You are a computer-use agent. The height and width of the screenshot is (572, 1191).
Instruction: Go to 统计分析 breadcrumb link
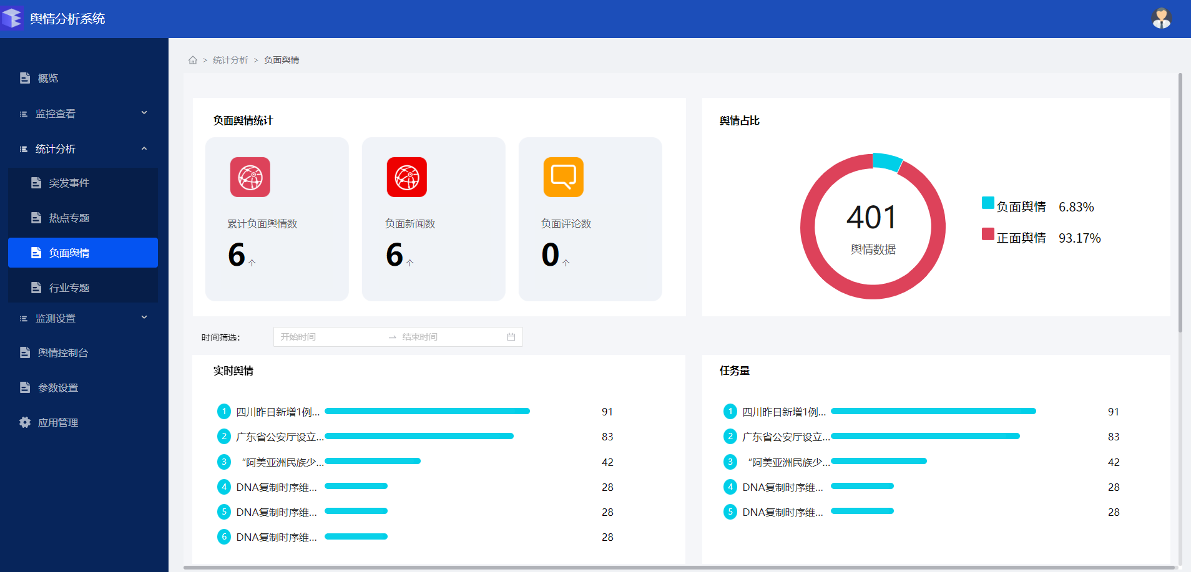tap(230, 60)
